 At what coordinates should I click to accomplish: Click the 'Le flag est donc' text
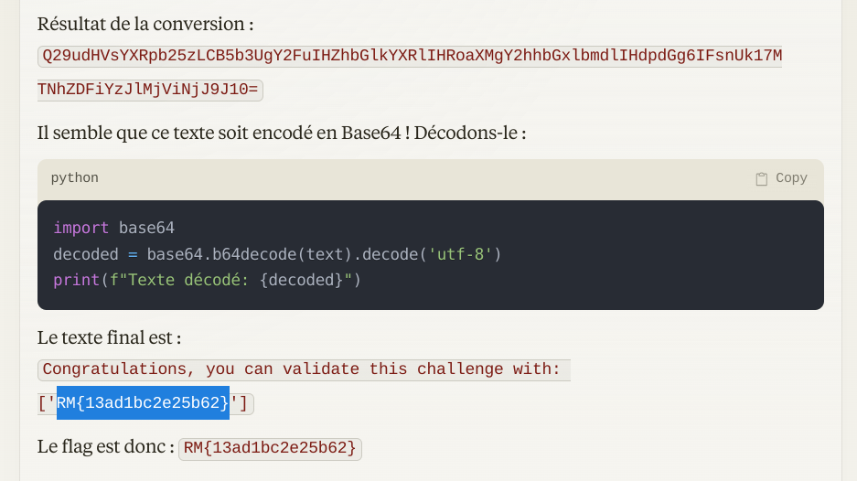pos(105,448)
